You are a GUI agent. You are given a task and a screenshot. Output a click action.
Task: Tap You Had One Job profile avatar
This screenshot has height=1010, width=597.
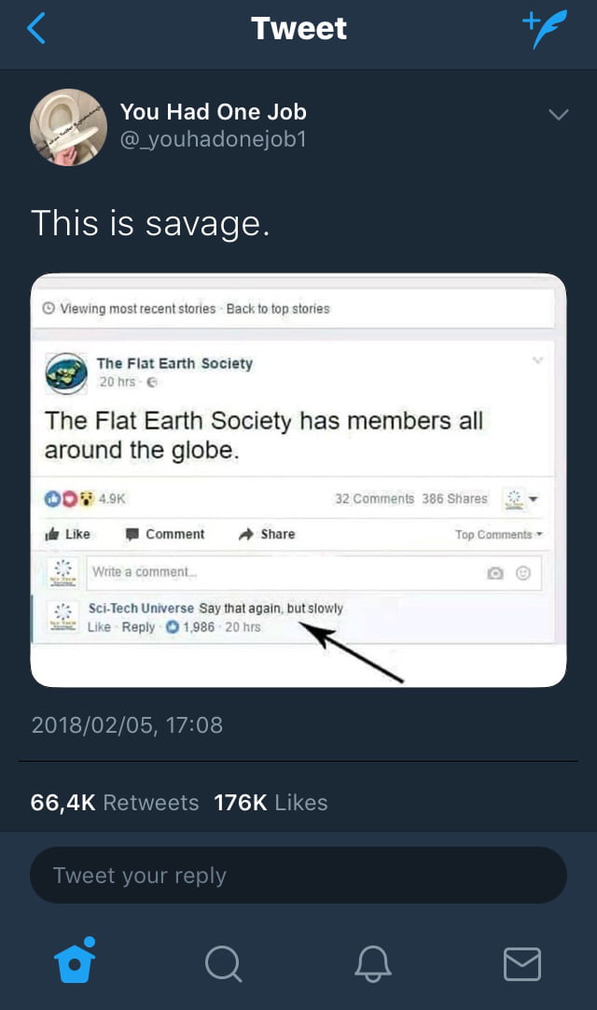click(x=68, y=127)
